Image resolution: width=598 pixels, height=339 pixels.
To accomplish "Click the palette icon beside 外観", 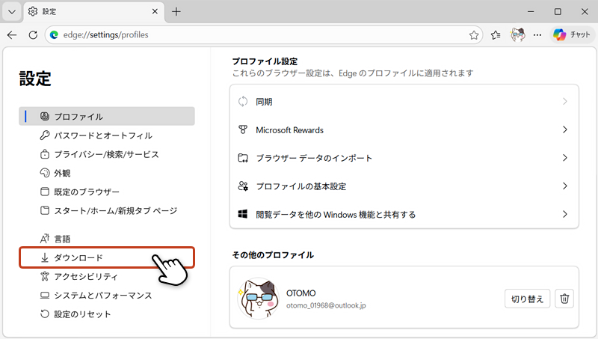I will point(45,173).
